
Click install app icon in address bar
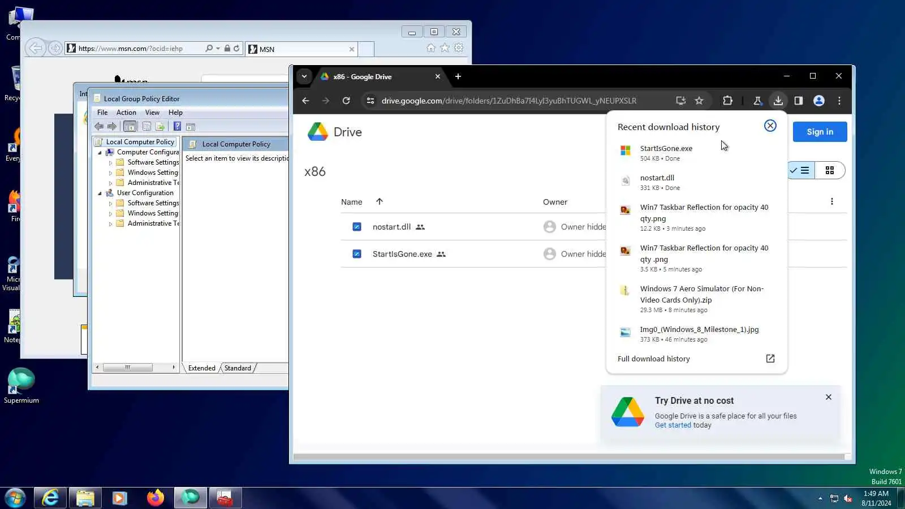[x=680, y=101]
